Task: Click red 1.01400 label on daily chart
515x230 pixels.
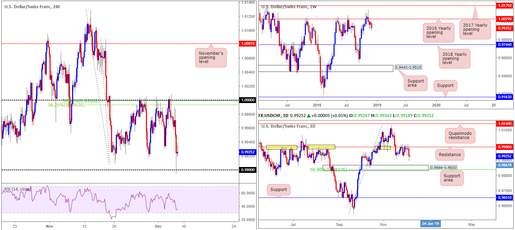Action: (x=505, y=123)
